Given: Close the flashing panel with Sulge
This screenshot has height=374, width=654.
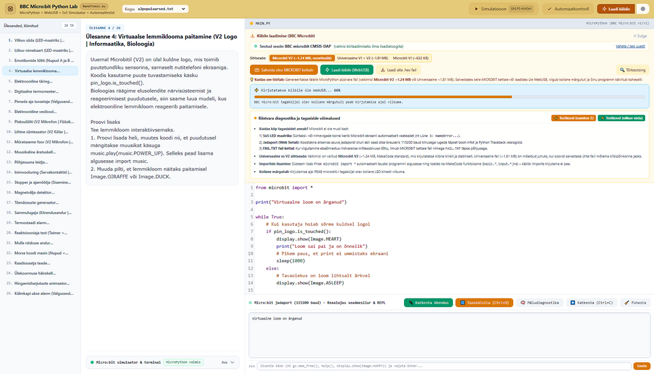Looking at the screenshot, I should 640,36.
